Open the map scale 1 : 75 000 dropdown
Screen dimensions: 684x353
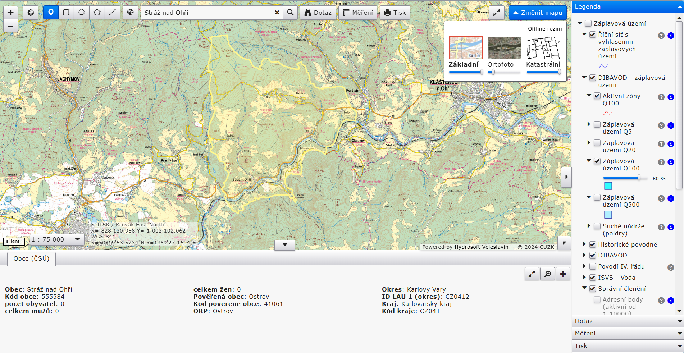tap(57, 239)
